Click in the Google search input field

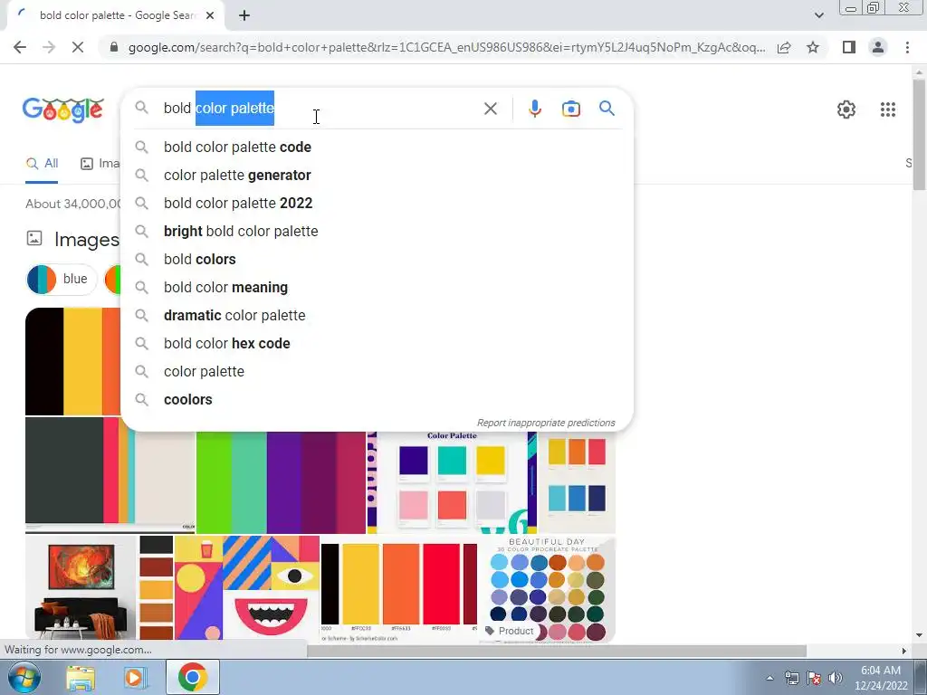[320, 109]
